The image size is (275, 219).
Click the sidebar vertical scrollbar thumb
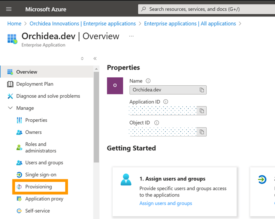click(96, 117)
